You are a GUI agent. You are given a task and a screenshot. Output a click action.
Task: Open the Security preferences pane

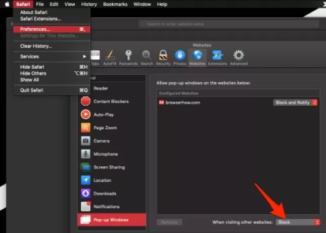(163, 58)
